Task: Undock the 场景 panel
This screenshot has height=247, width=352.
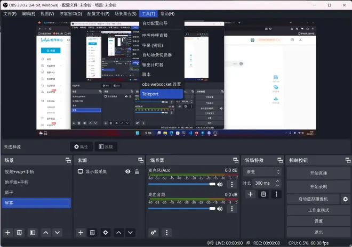Action: click(68, 160)
